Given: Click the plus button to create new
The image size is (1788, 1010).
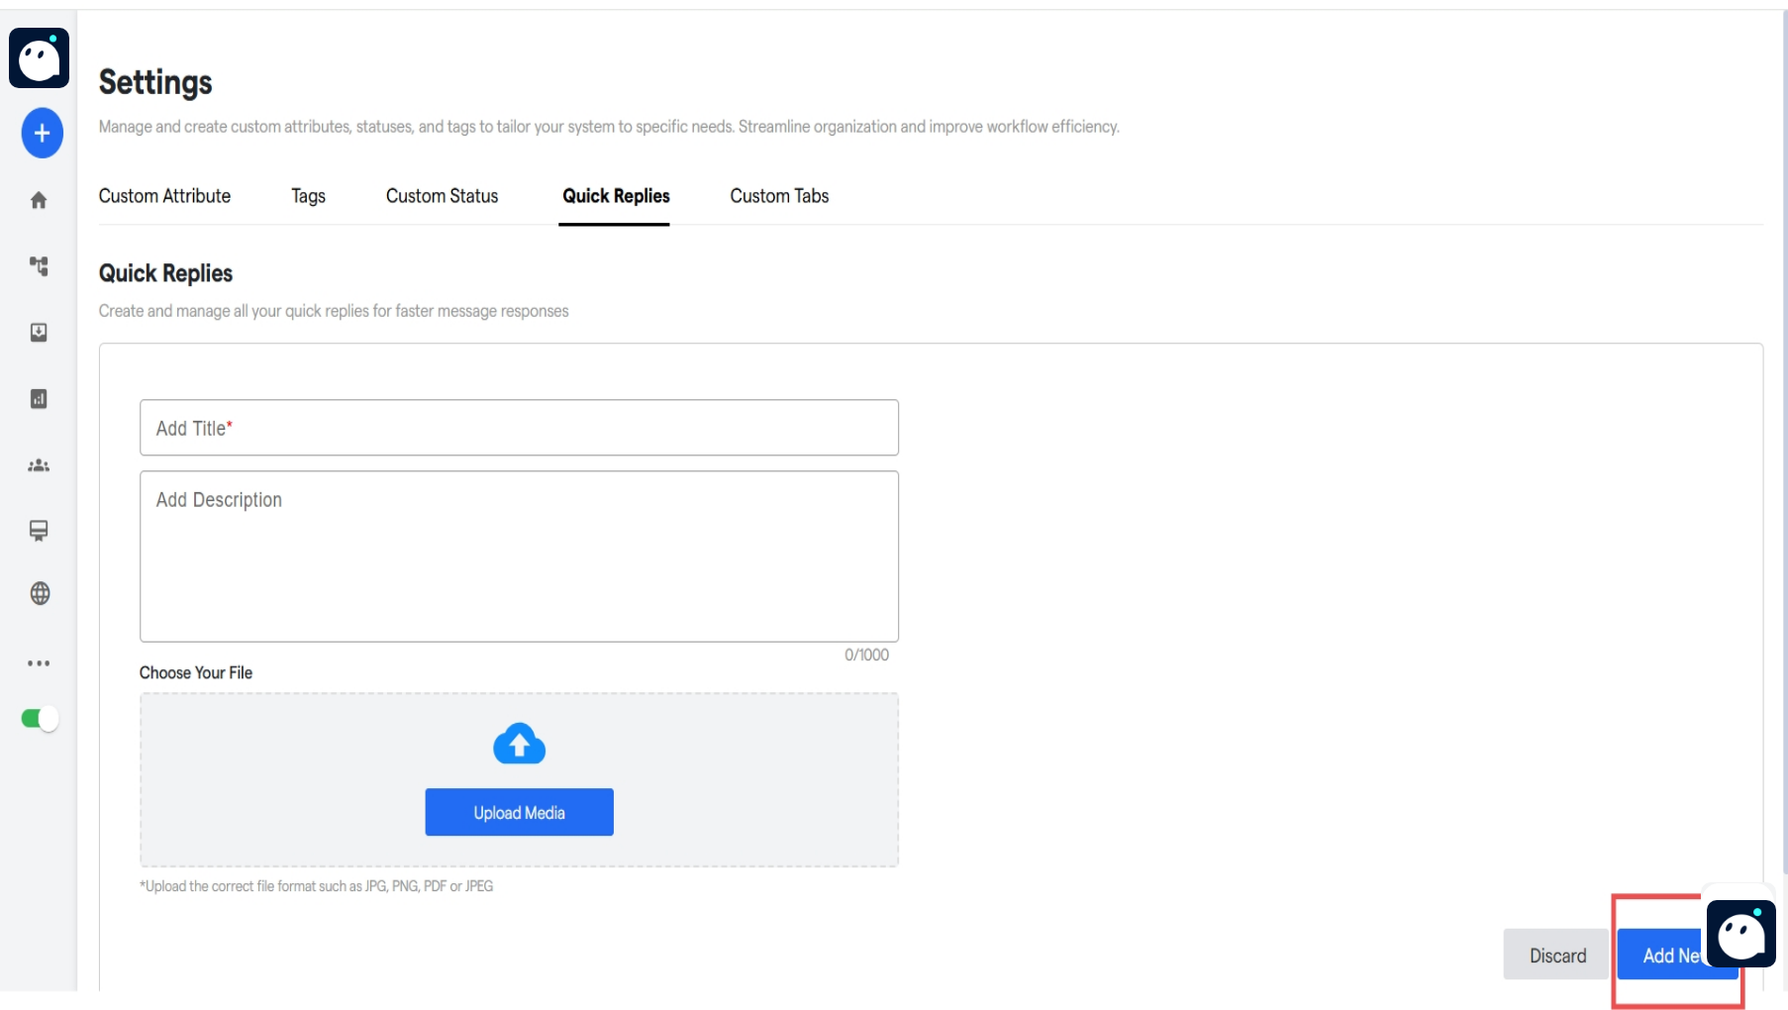Looking at the screenshot, I should [41, 133].
